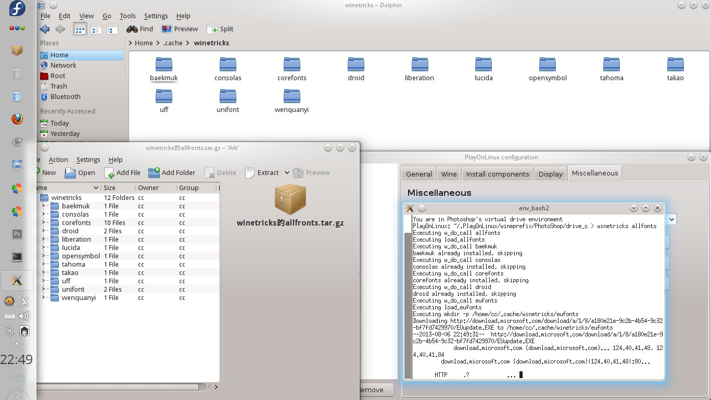This screenshot has width=711, height=400.
Task: Expand the droid folder in Ark tree
Action: tap(44, 231)
